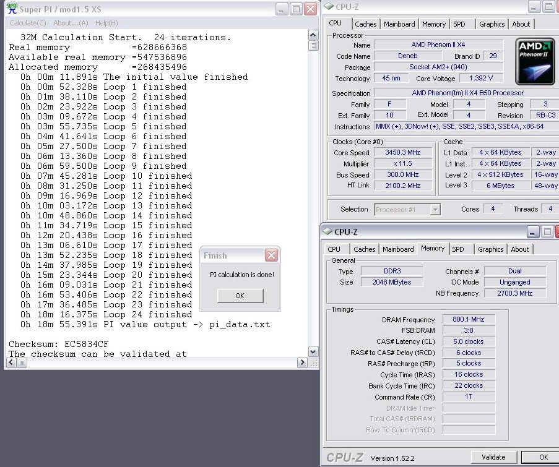Viewport: 559px width, 467px height.
Task: Click the Loop 24 finished line
Action: tap(106, 315)
